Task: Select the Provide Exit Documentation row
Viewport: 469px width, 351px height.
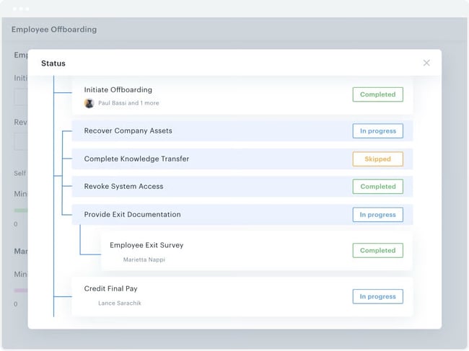Action: pyautogui.click(x=242, y=215)
